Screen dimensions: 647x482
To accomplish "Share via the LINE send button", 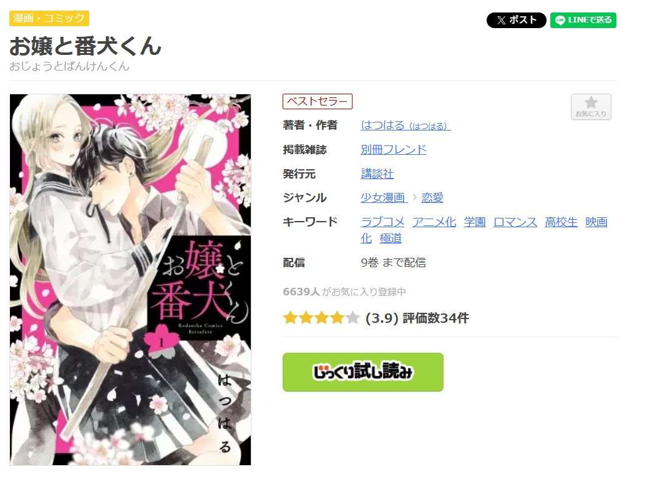I will [x=583, y=20].
